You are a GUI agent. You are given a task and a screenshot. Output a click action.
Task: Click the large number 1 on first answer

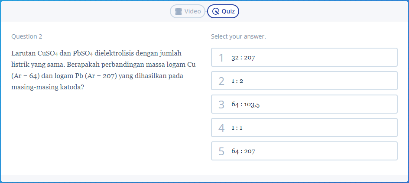221,58
